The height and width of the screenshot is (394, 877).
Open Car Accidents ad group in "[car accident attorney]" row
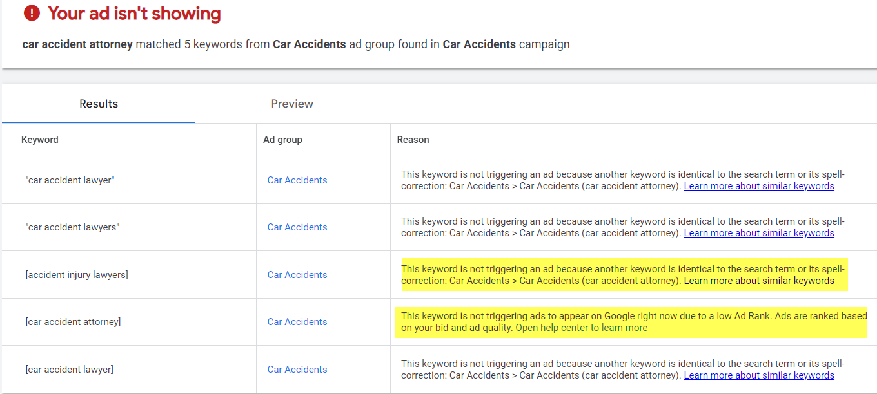[x=297, y=321]
